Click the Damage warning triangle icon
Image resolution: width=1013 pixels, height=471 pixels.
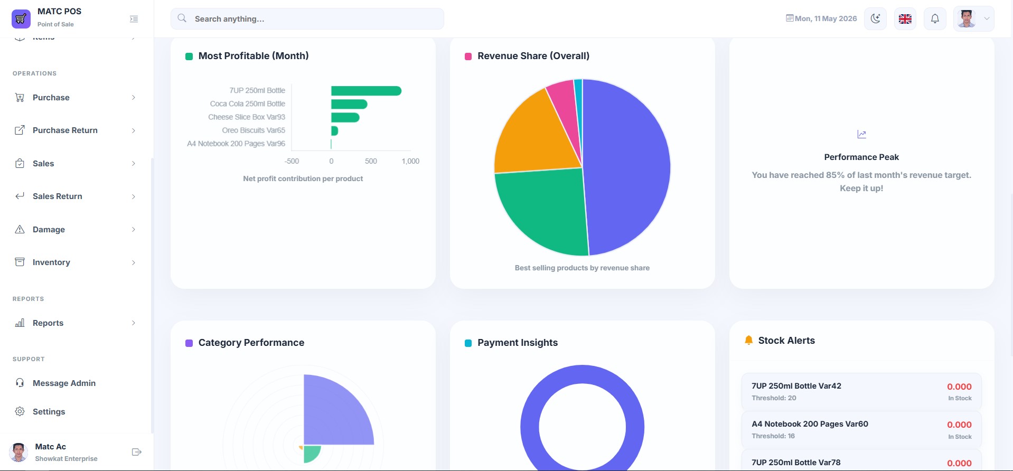pyautogui.click(x=20, y=229)
